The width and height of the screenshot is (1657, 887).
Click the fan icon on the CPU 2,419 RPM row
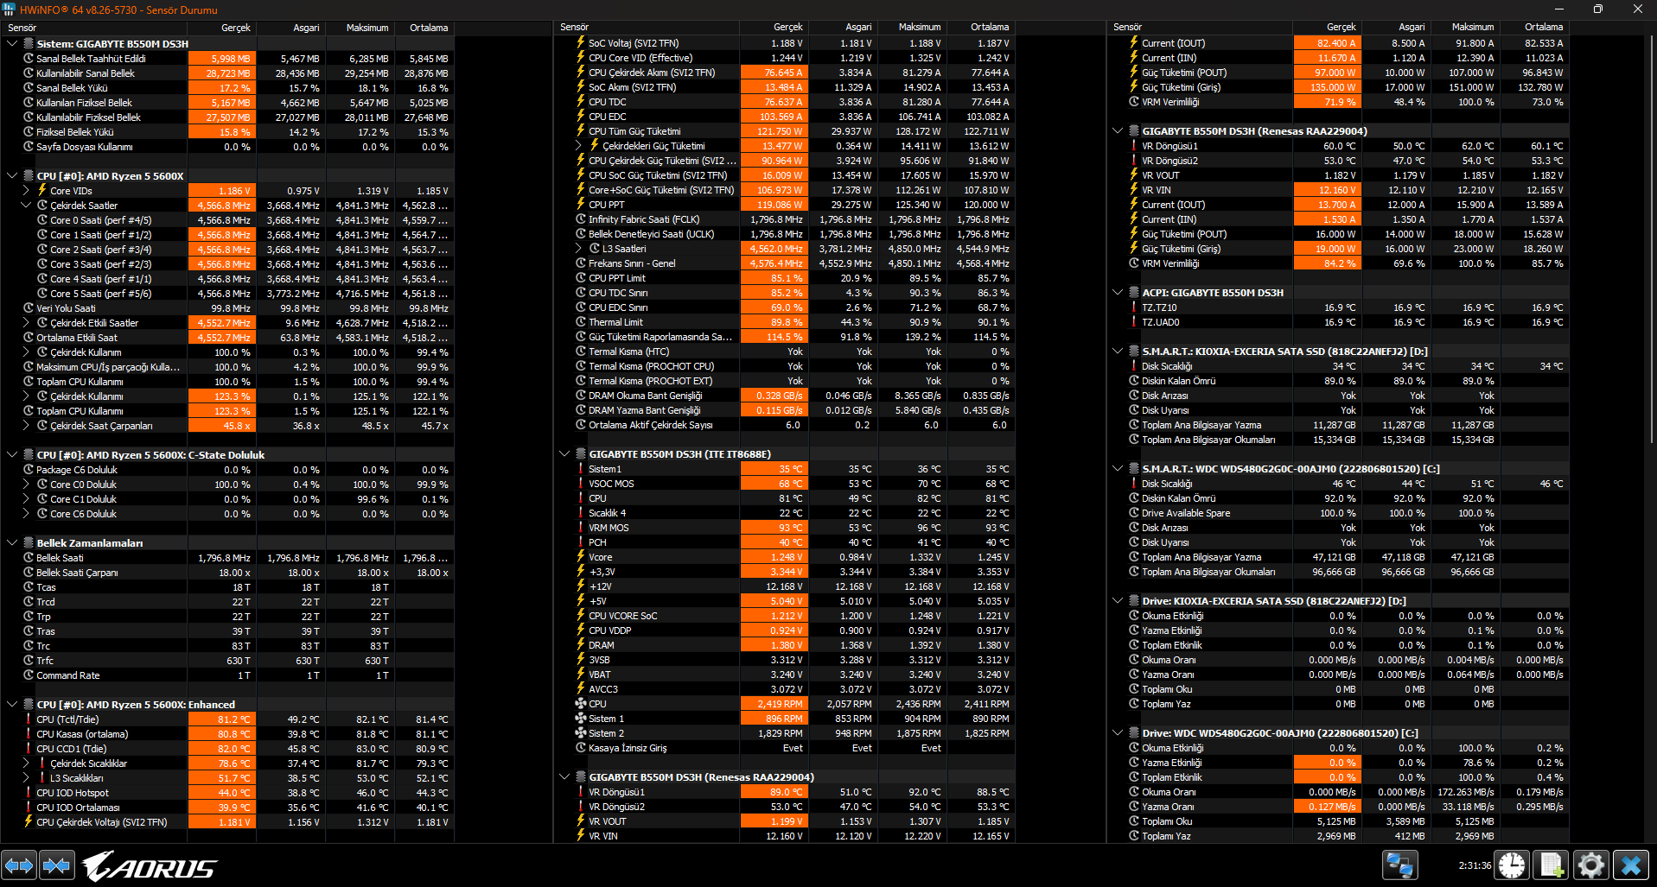pyautogui.click(x=581, y=704)
